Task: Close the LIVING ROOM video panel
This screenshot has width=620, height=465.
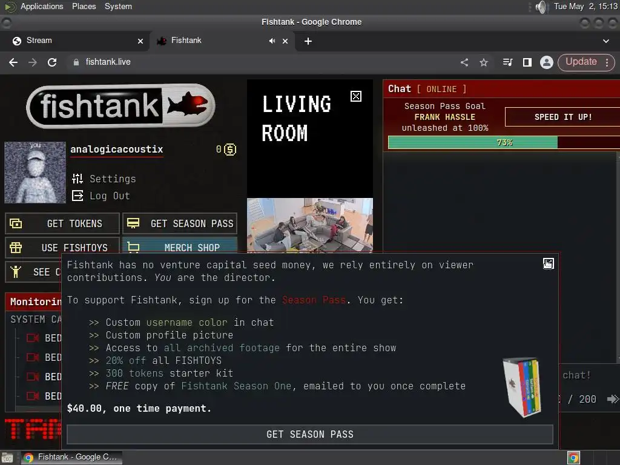Action: pos(356,96)
